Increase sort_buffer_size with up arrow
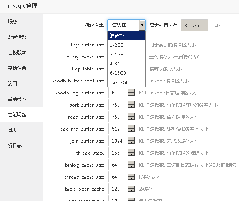Image resolution: width=239 pixels, height=201 pixels. pyautogui.click(x=131, y=103)
